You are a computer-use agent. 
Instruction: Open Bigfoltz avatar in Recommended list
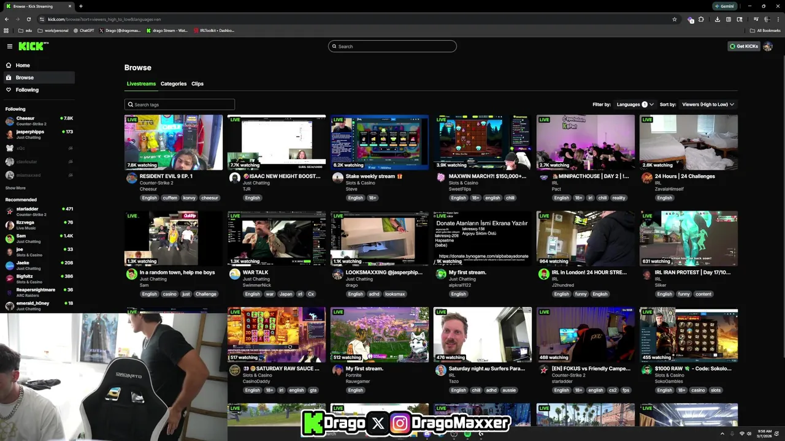[9, 279]
